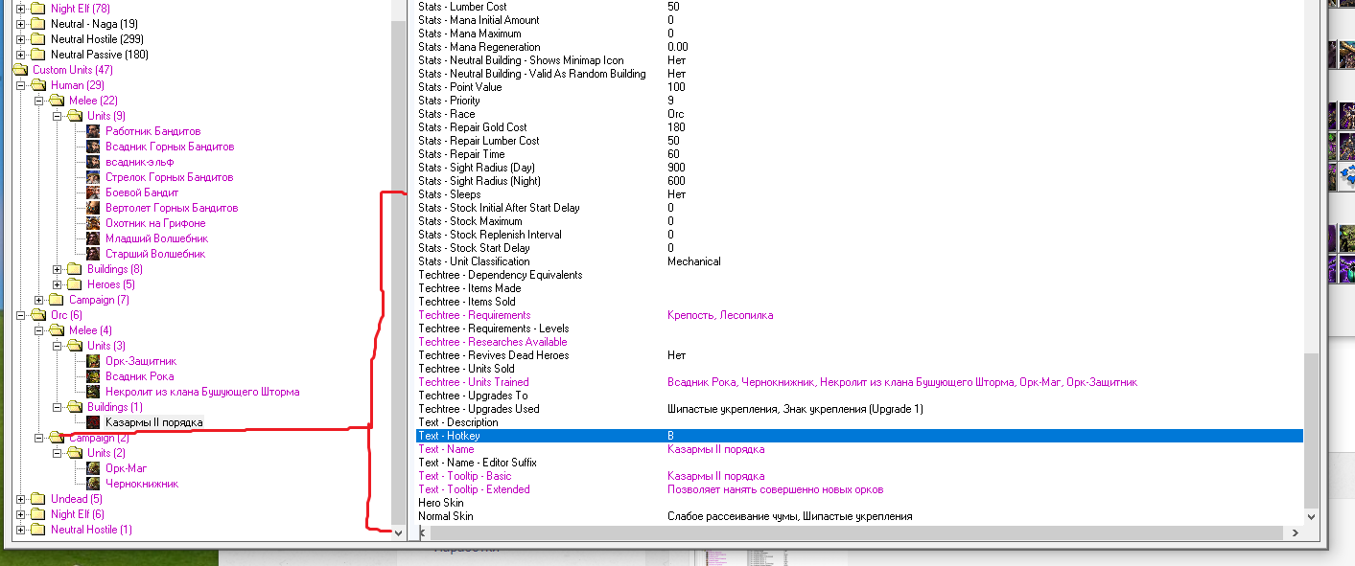Select the Text - Hotkey row
Screen dimensions: 1355x566
coord(859,436)
